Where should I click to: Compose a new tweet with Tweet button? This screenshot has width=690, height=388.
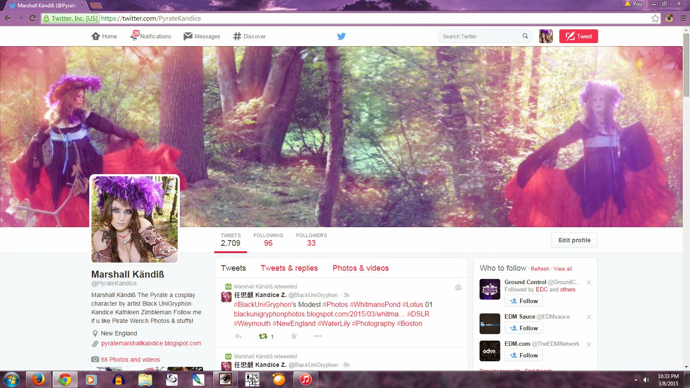point(579,36)
